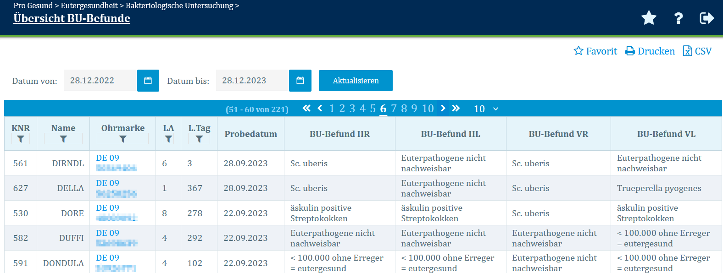Click the logout arrow icon in header
The image size is (723, 273).
coord(706,18)
